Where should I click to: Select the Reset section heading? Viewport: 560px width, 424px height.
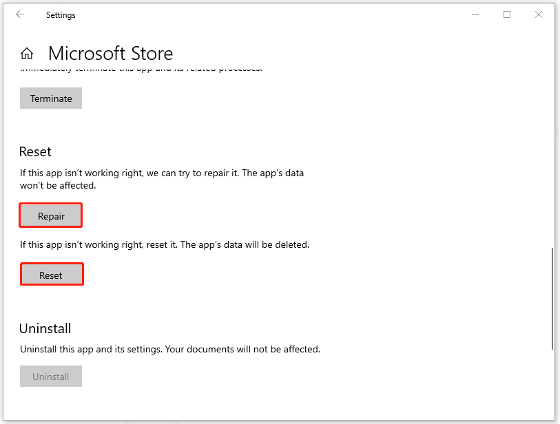click(x=35, y=151)
